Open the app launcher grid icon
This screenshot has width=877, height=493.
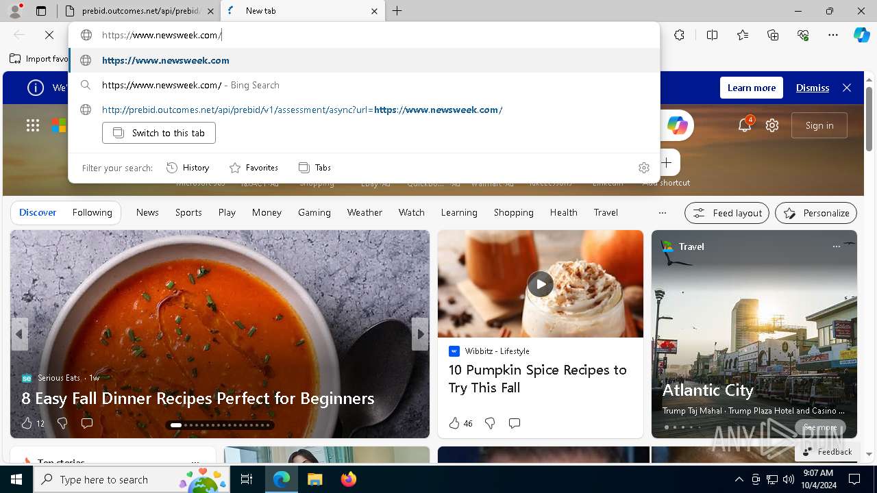(33, 125)
